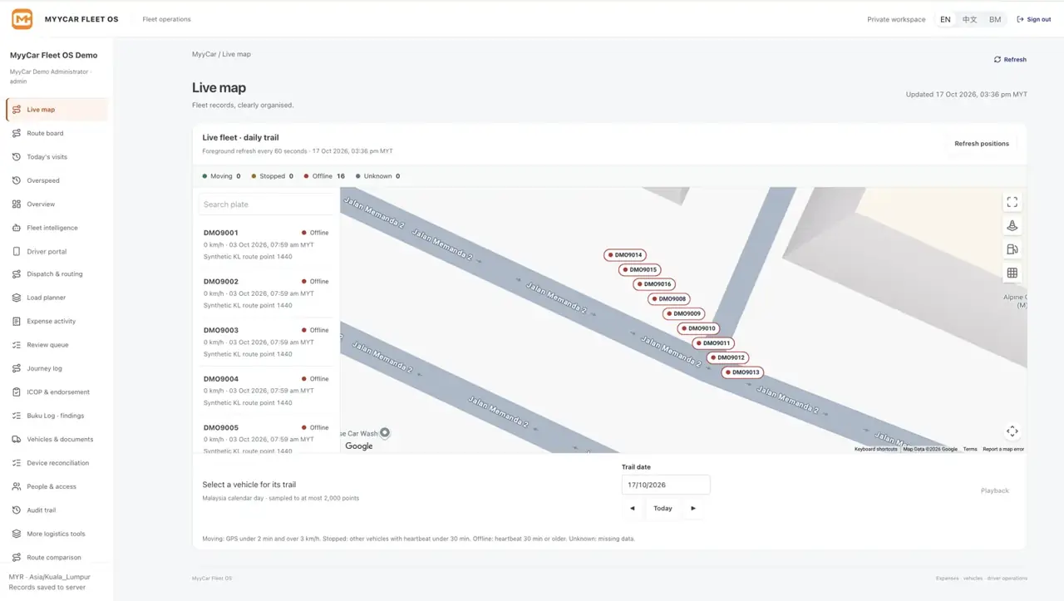Switch language to EN
Viewport: 1064px width, 601px height.
[x=945, y=19]
